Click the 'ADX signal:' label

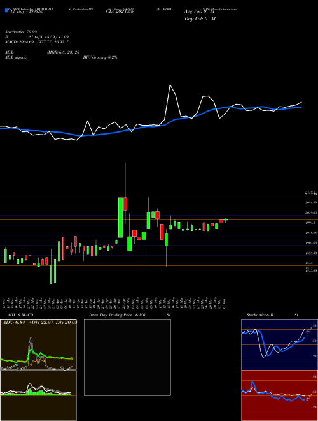tap(16, 57)
